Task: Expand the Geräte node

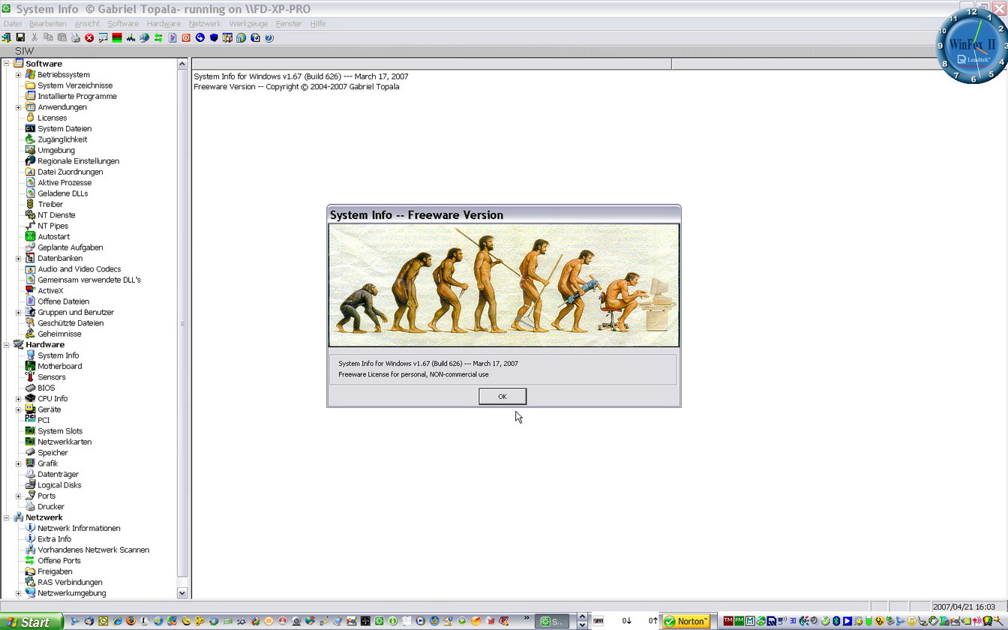Action: (19, 409)
